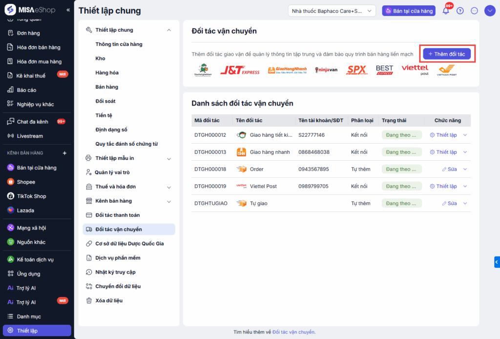
Task: Open the user avatar menu
Action: point(490,11)
